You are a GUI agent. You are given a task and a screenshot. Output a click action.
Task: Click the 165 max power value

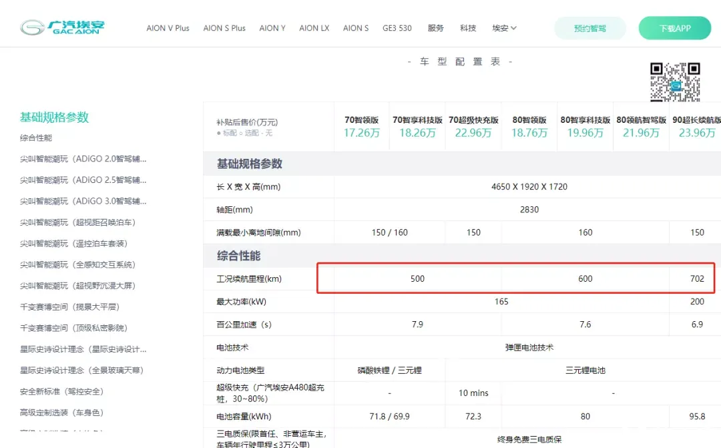[501, 302]
